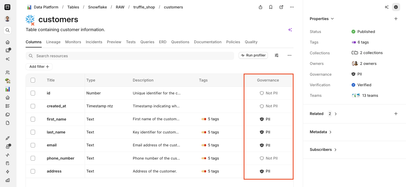Select the email row checkbox
Image resolution: width=406 pixels, height=187 pixels.
33,145
